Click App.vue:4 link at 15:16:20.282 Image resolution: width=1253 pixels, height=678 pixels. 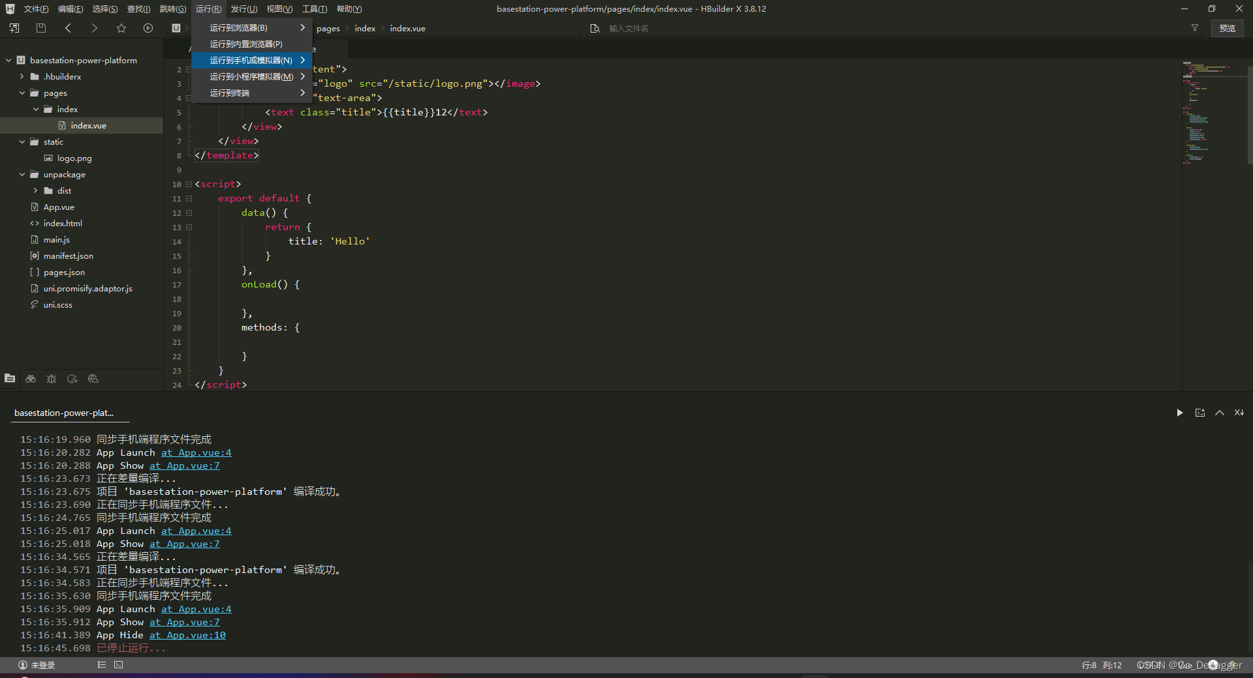click(196, 452)
